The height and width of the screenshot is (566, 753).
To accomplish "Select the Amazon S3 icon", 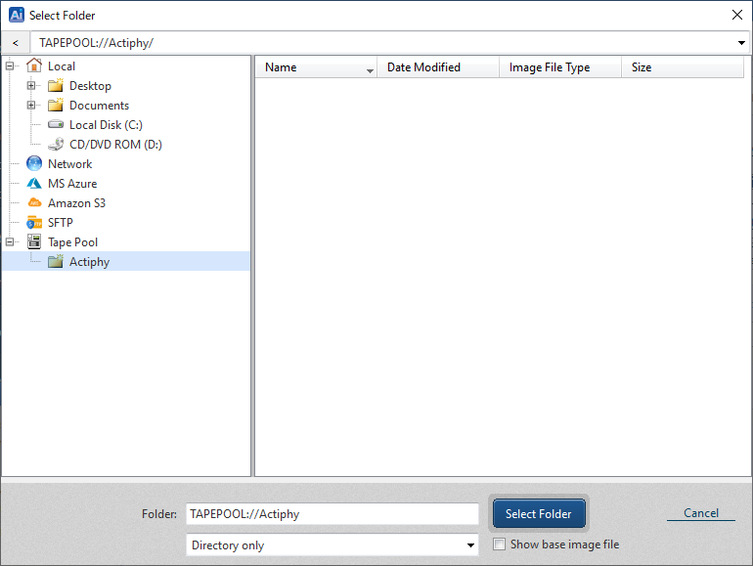I will [x=34, y=203].
